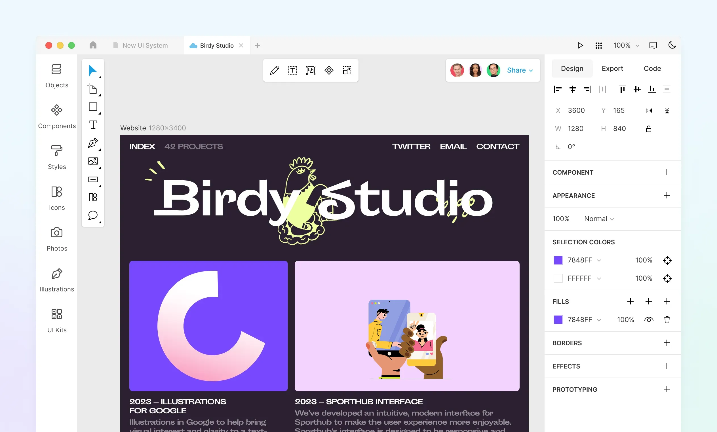The image size is (717, 432).
Task: Expand the BORDERS section
Action: point(667,343)
